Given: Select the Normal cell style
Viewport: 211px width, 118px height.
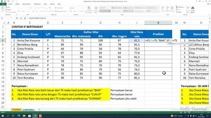Looking at the screenshot, I should [x=105, y=8].
